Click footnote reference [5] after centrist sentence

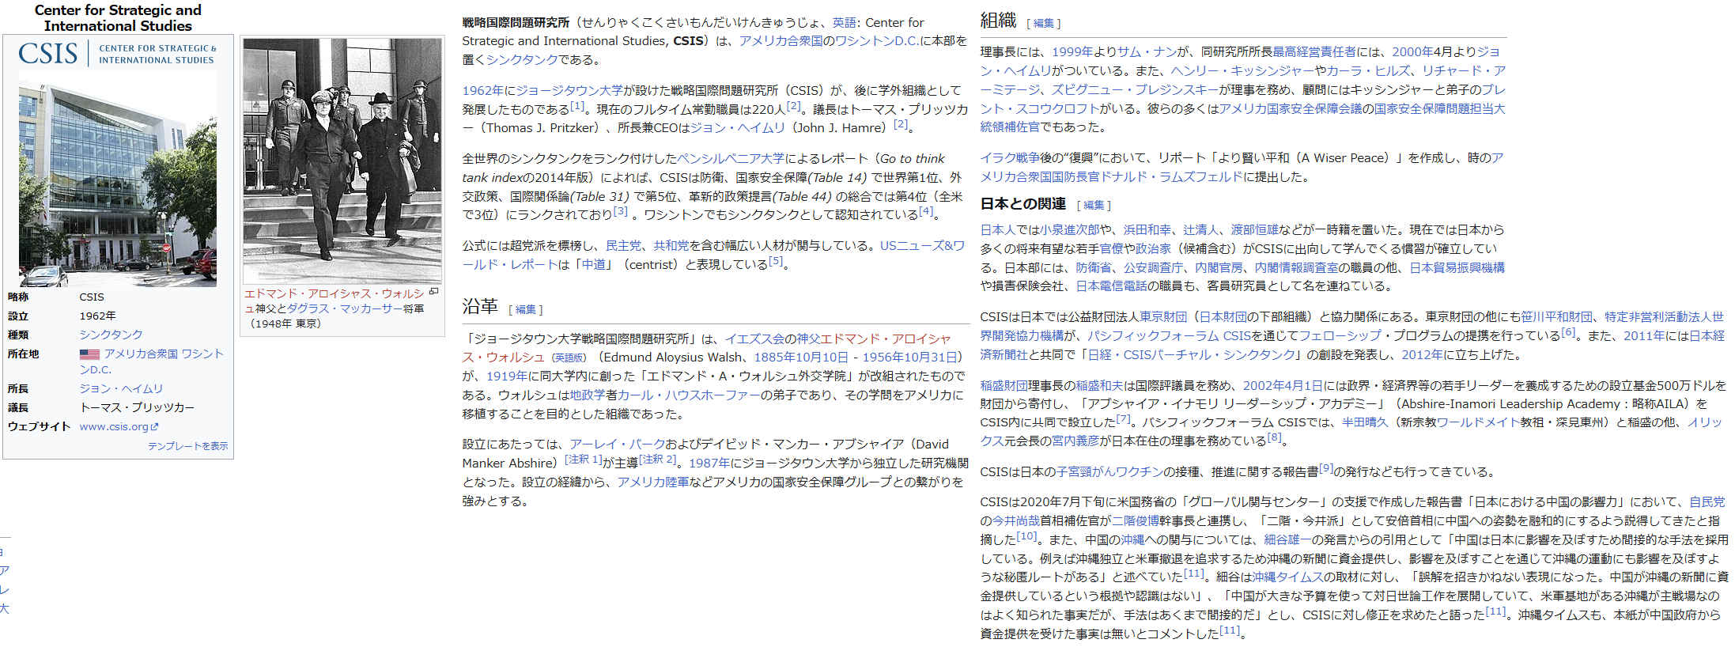[776, 261]
